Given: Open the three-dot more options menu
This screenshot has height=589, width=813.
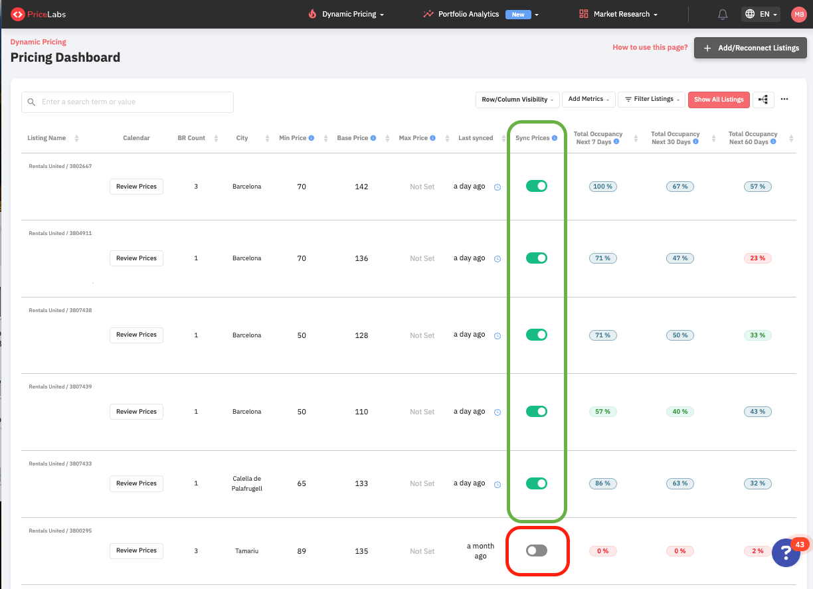Looking at the screenshot, I should [784, 100].
